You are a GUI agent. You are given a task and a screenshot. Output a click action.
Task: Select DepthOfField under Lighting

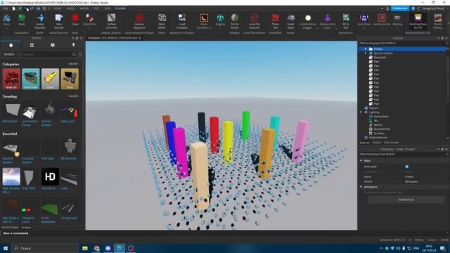tap(382, 129)
